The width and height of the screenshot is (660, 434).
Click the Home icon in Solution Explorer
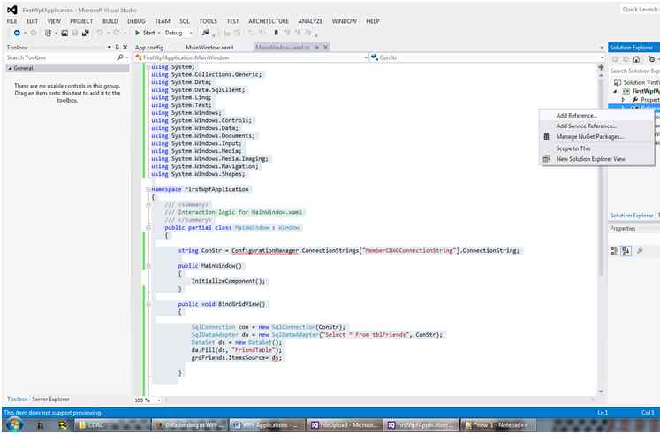[636, 58]
